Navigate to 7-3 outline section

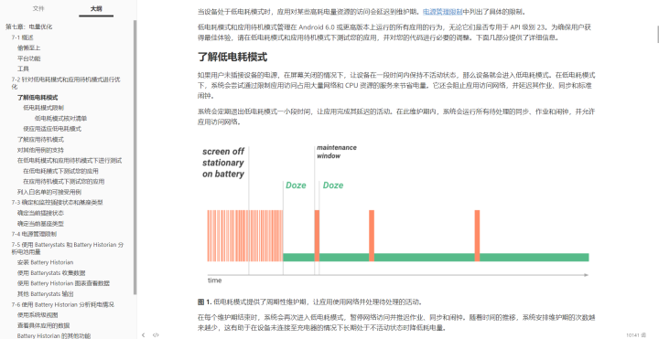tap(57, 202)
